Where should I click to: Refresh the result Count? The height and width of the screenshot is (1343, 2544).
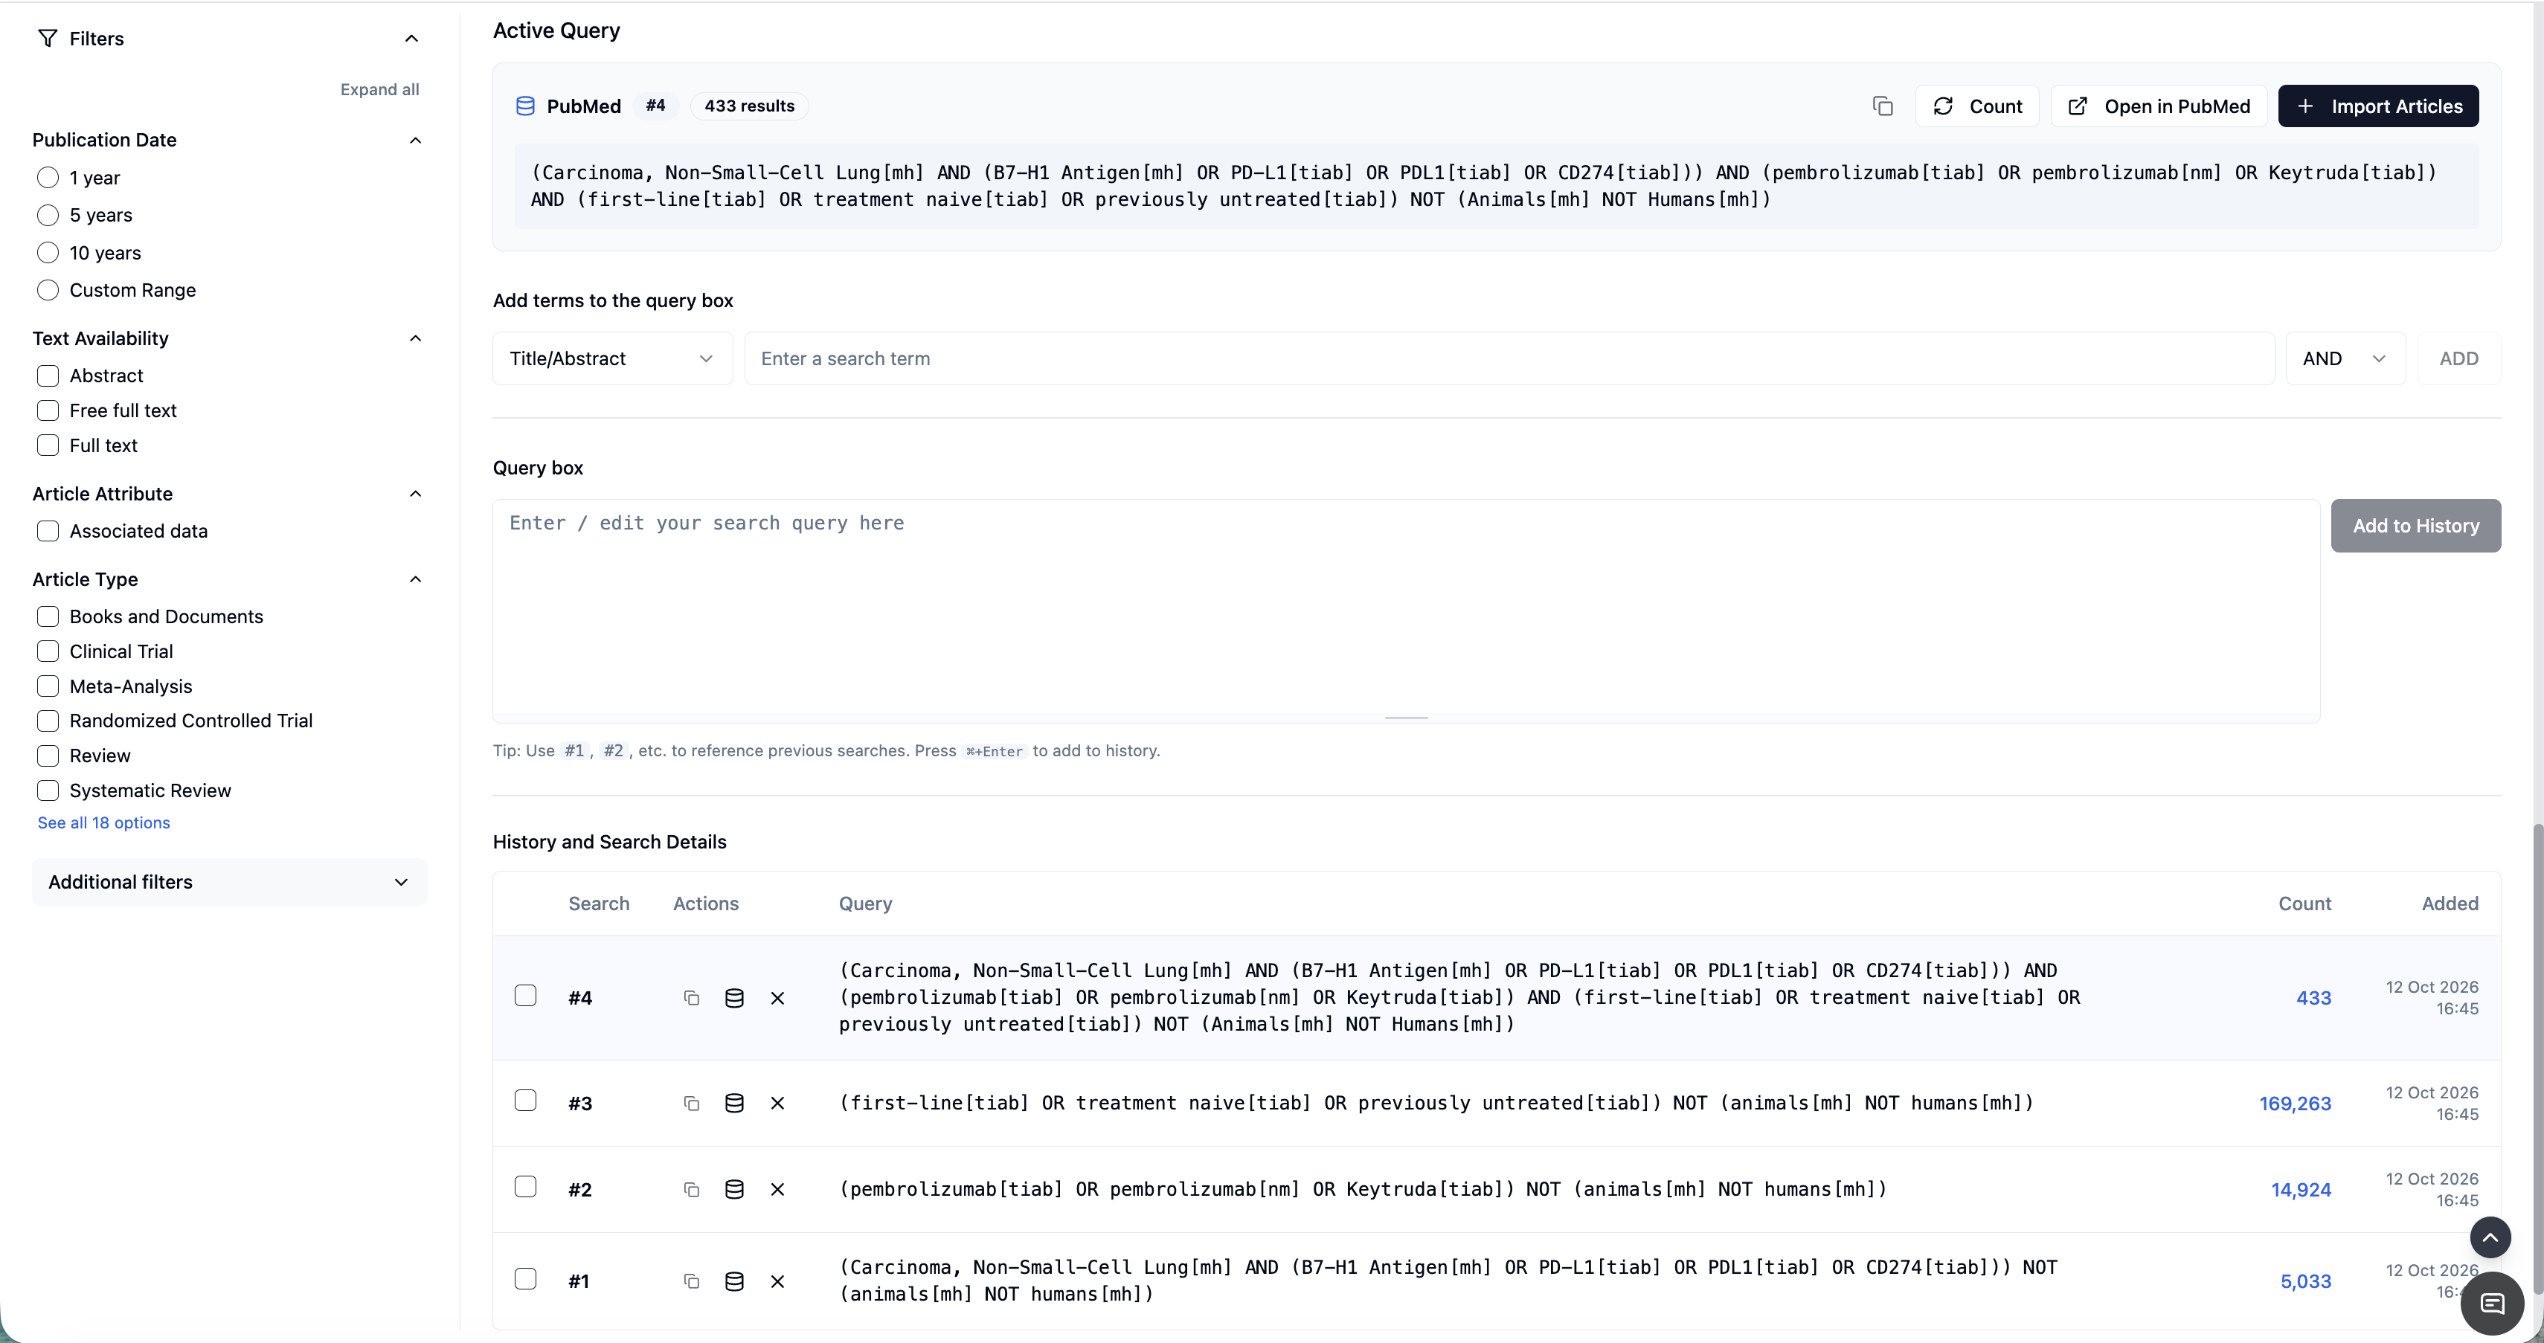1977,106
